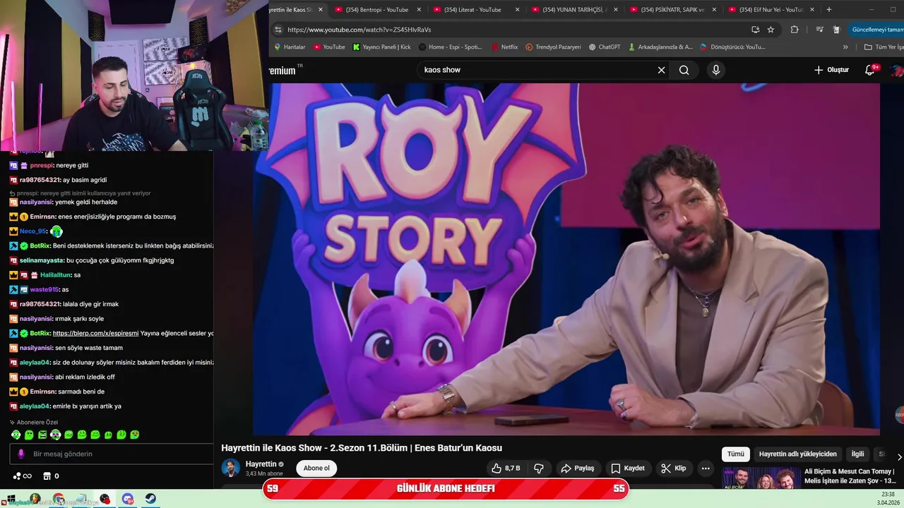Open the three-dot more actions menu
The width and height of the screenshot is (904, 508).
tap(705, 468)
